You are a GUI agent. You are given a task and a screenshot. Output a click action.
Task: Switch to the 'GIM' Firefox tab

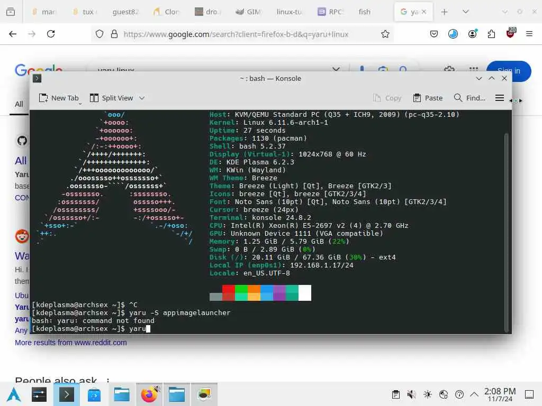click(x=248, y=12)
